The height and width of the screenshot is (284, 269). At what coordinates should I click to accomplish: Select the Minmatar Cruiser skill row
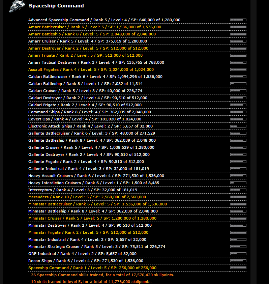tap(137, 218)
